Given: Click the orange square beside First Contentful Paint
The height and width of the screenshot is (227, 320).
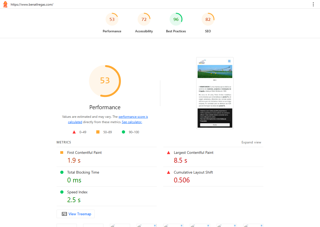Looking at the screenshot, I should (62, 152).
